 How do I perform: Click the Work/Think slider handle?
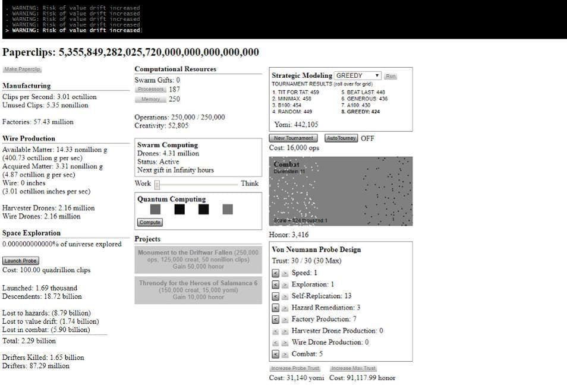pos(157,184)
